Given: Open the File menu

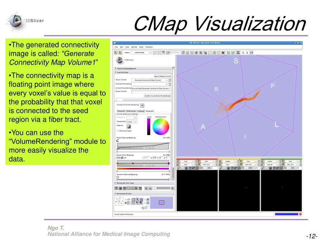Looking at the screenshot, I should (x=116, y=47).
